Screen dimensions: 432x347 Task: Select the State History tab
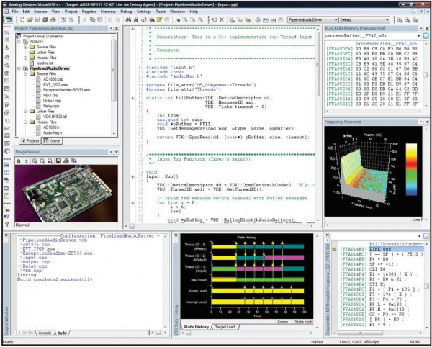(x=196, y=327)
